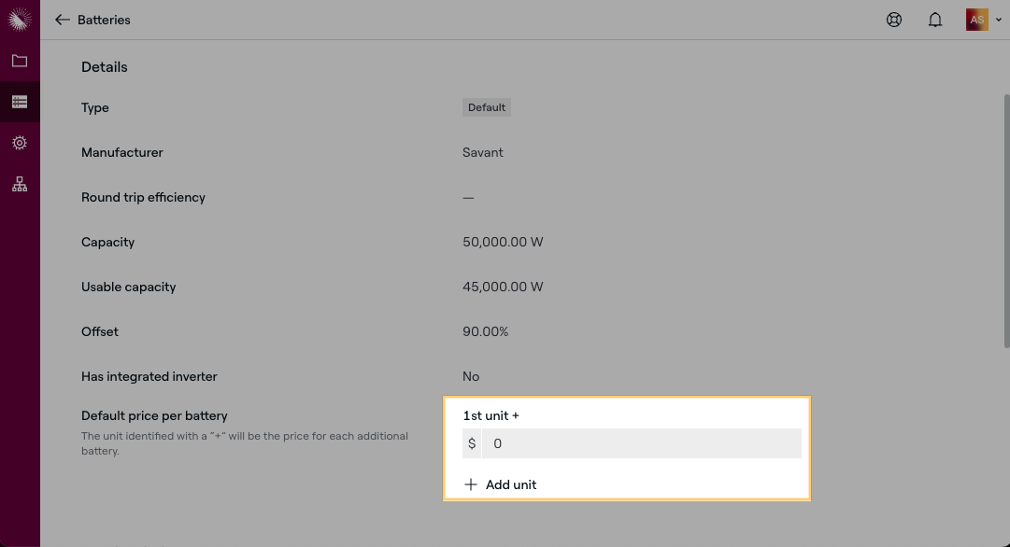Click the dollar sign prefix of the price field

tap(472, 443)
